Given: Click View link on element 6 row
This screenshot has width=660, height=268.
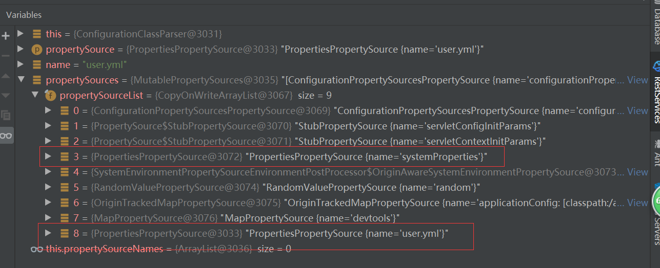Looking at the screenshot, I should [x=637, y=203].
